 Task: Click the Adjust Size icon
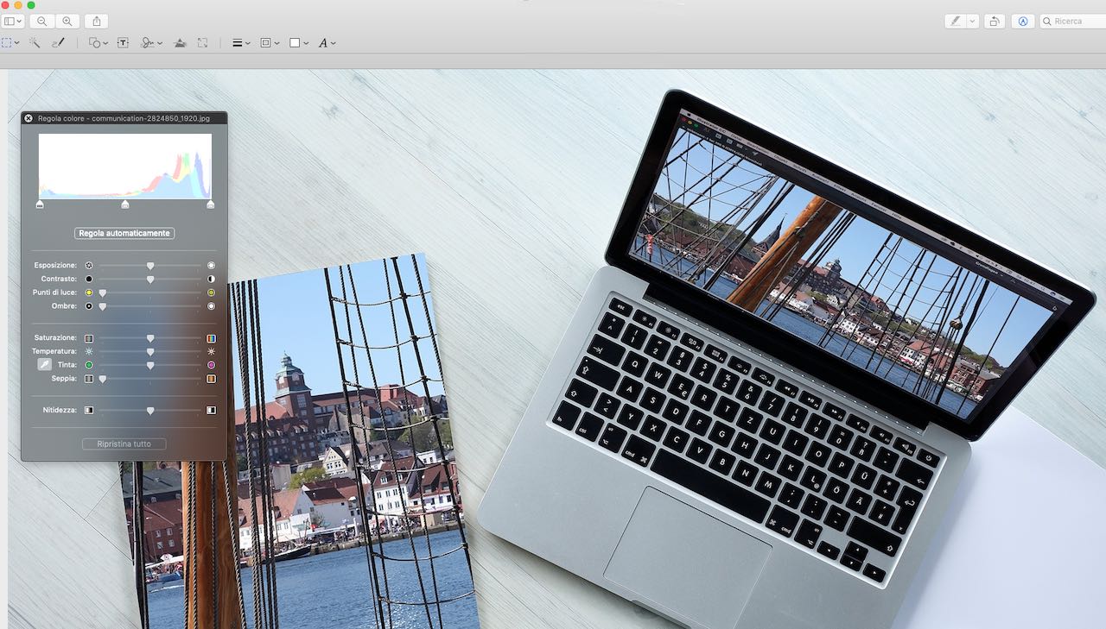point(202,42)
